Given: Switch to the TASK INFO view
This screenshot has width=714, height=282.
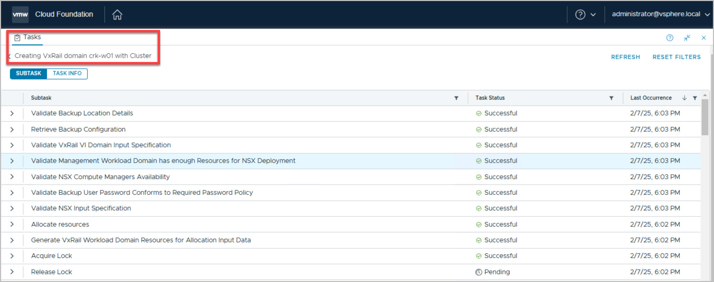Looking at the screenshot, I should [67, 73].
